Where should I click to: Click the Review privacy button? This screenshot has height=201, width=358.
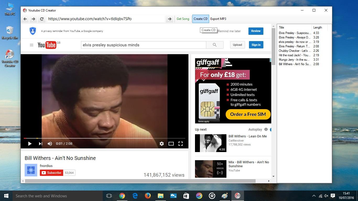256,31
